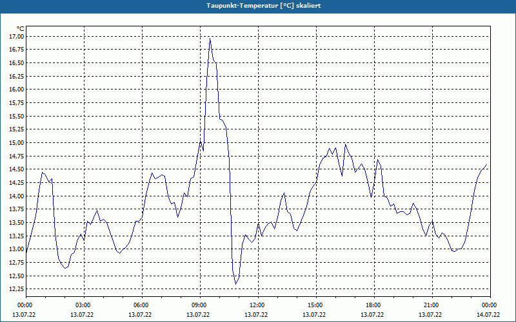Click the highest peak of the blue curve
Viewport: 516px width, 322px height.
[x=210, y=39]
